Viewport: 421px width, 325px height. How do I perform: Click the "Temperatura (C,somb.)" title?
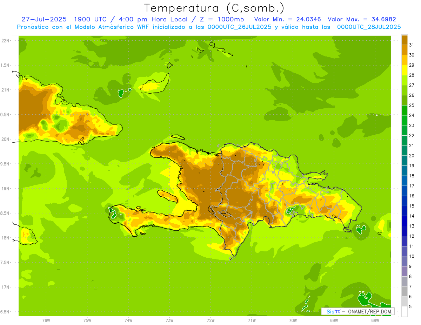[214, 8]
